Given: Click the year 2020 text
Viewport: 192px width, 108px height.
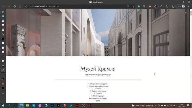Looking at the screenshot, I should pos(98,101).
